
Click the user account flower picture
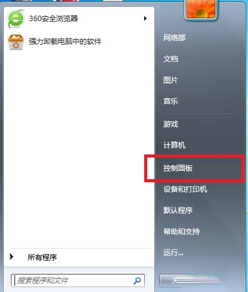(201, 8)
